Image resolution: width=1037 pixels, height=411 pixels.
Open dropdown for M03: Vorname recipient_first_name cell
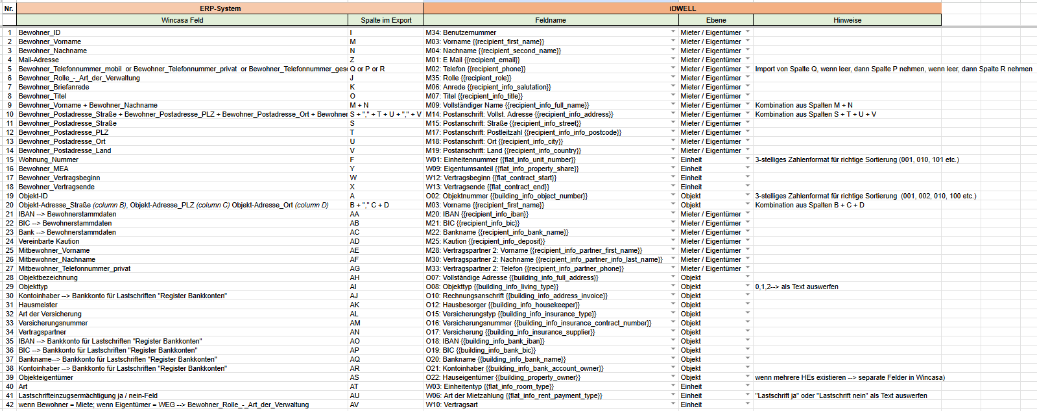point(673,41)
